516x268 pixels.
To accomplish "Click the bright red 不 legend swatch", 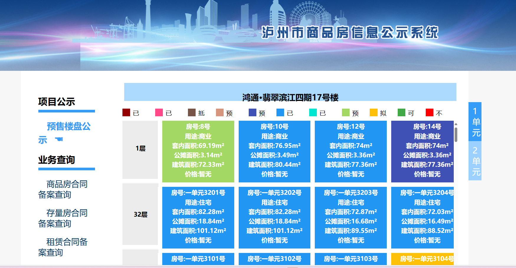I will coord(430,112).
